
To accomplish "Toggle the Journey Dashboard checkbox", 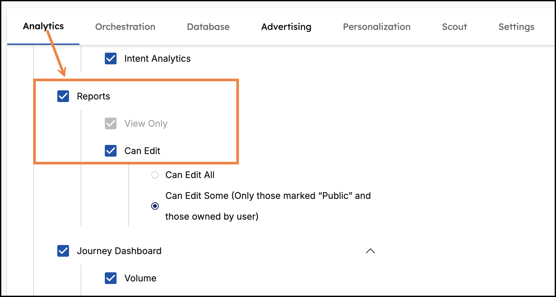I will pyautogui.click(x=63, y=251).
